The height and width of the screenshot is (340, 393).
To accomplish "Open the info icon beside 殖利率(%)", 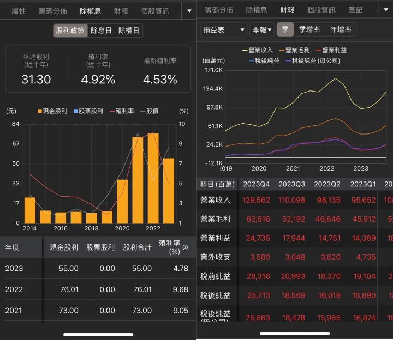I will [x=185, y=247].
